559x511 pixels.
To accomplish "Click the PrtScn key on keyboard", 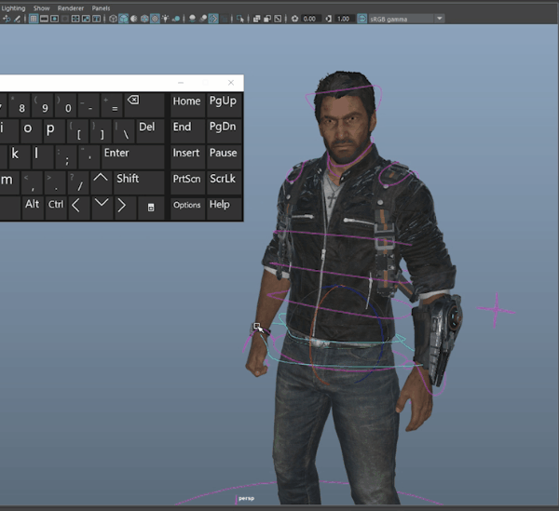I will (187, 182).
